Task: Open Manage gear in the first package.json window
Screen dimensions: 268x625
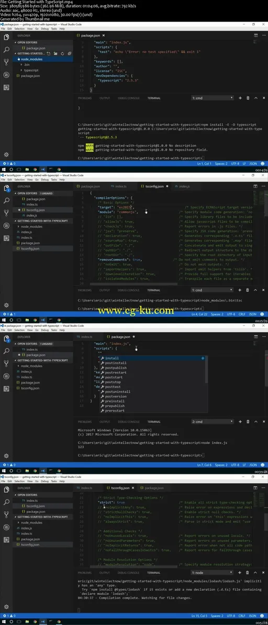Action: tap(6, 155)
